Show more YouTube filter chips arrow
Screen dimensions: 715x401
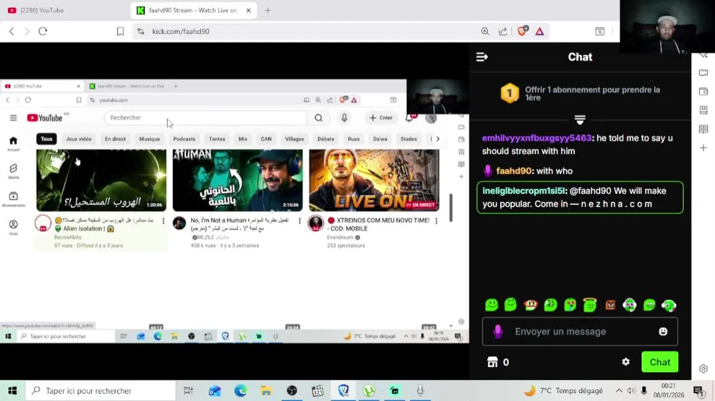438,139
